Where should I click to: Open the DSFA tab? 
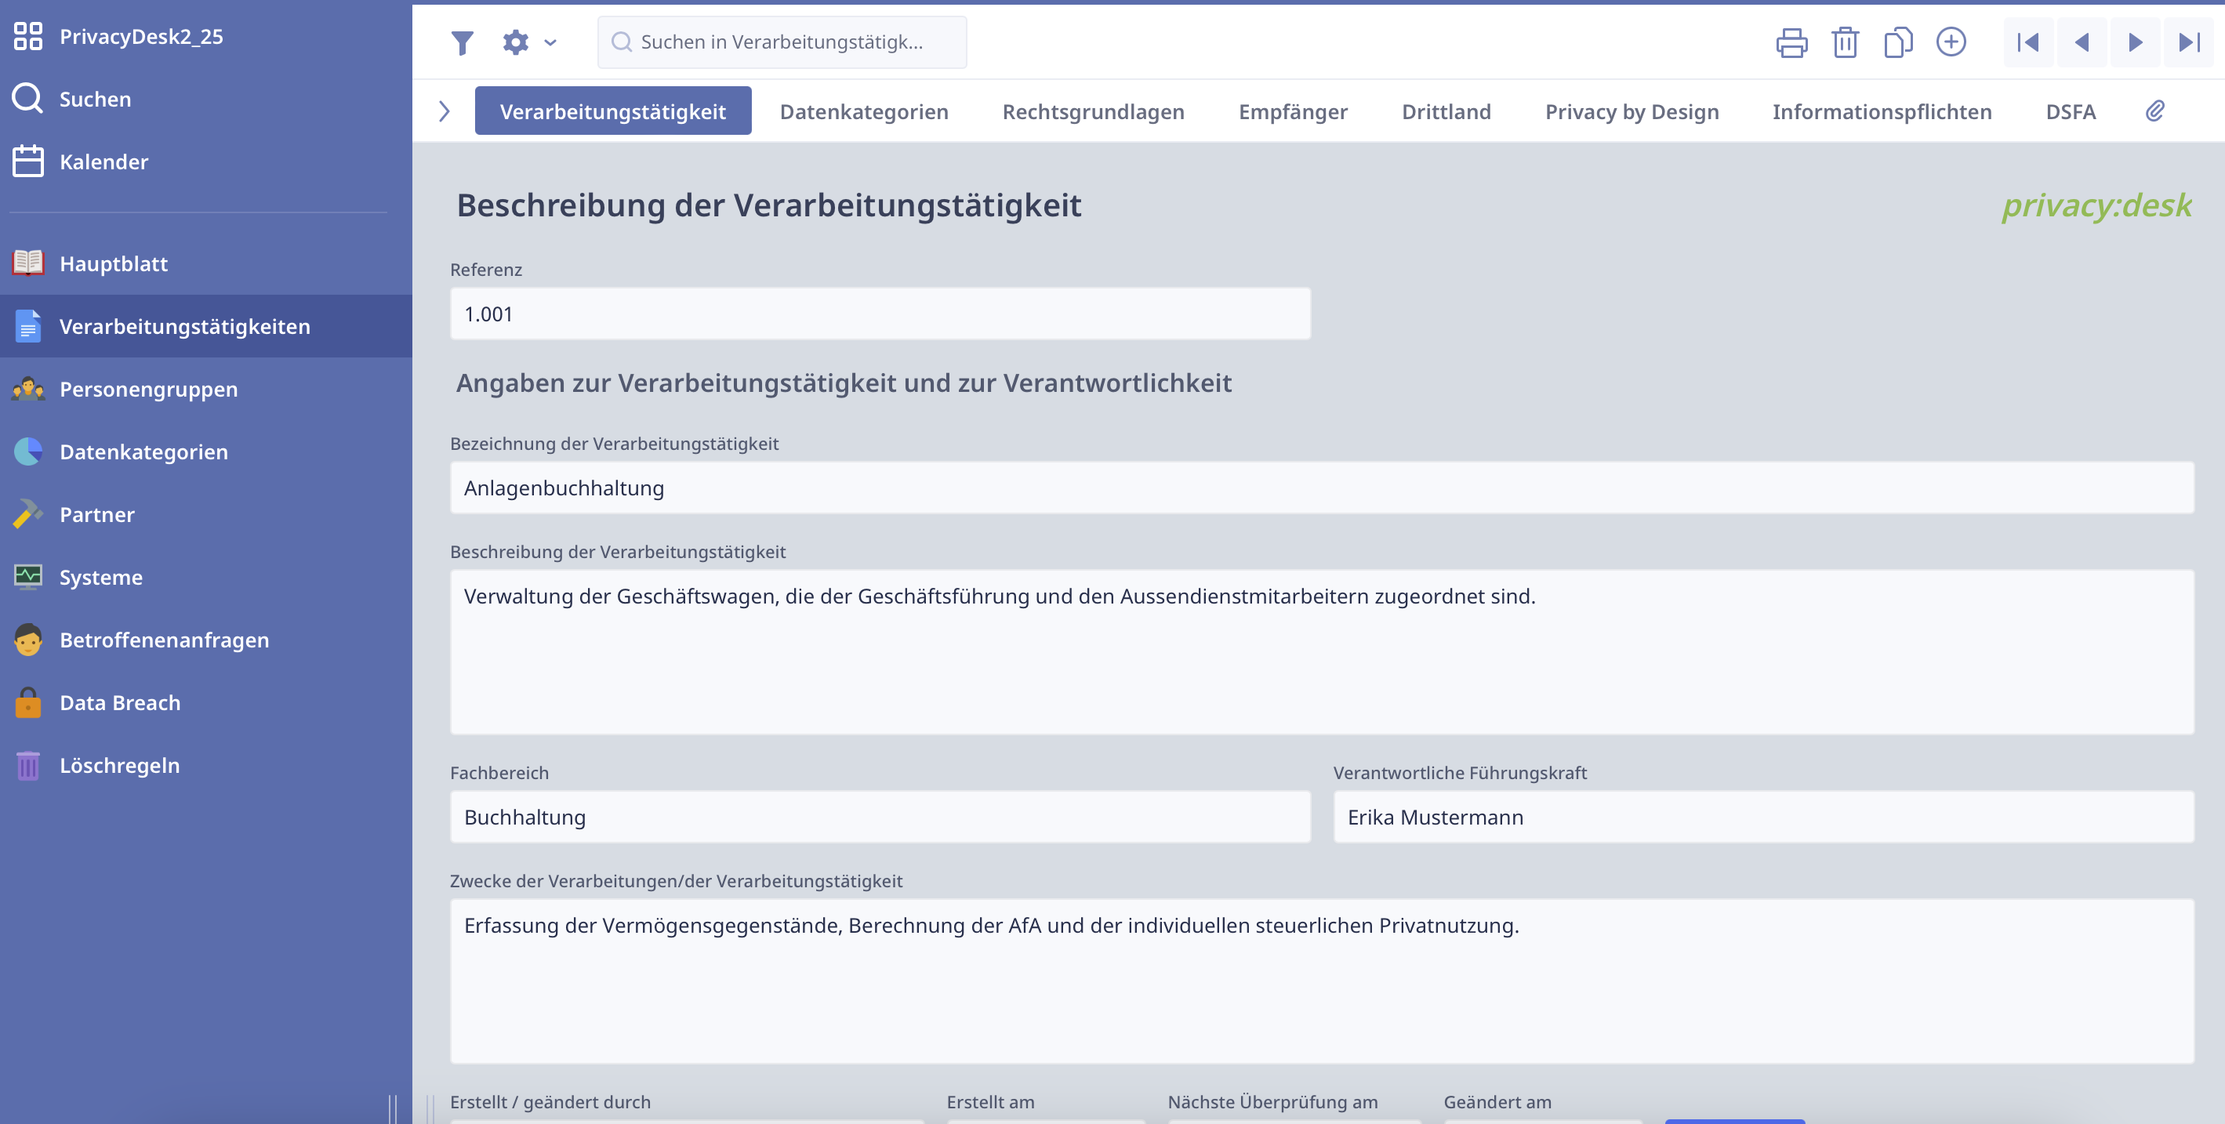(2070, 111)
